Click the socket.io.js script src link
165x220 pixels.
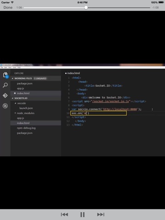click(110, 101)
